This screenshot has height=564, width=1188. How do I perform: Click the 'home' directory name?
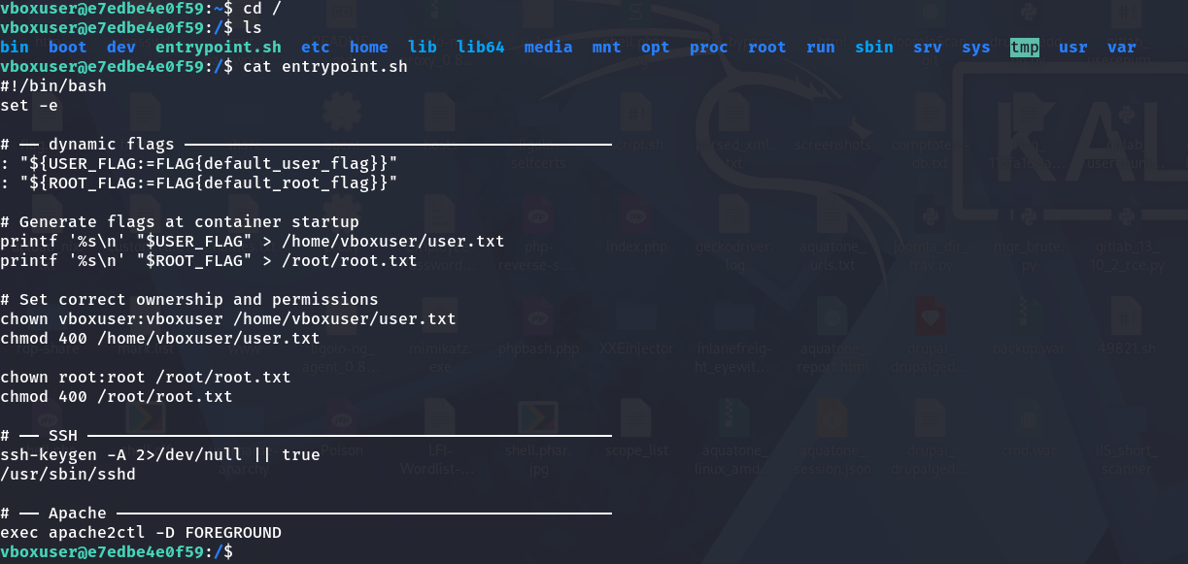[369, 47]
